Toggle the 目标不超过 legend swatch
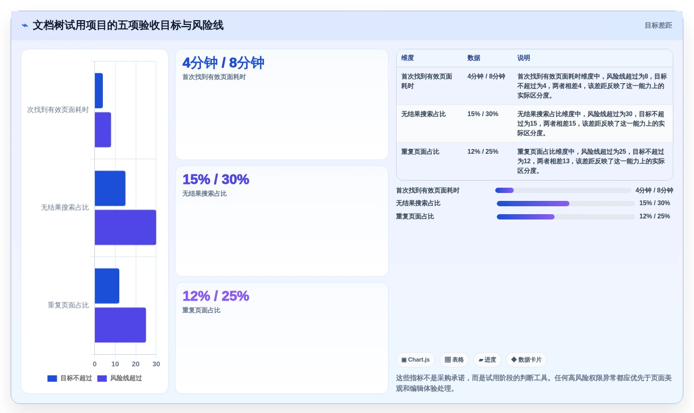 52,379
